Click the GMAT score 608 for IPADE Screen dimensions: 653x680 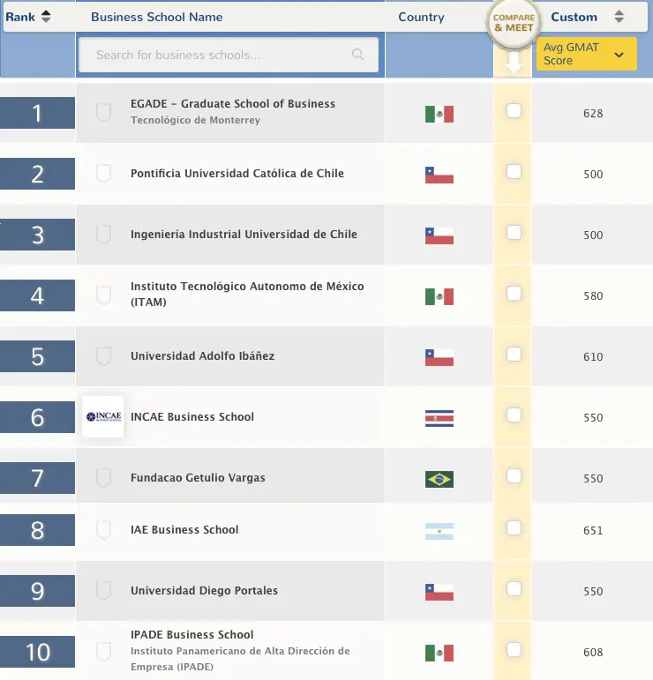[x=593, y=653]
